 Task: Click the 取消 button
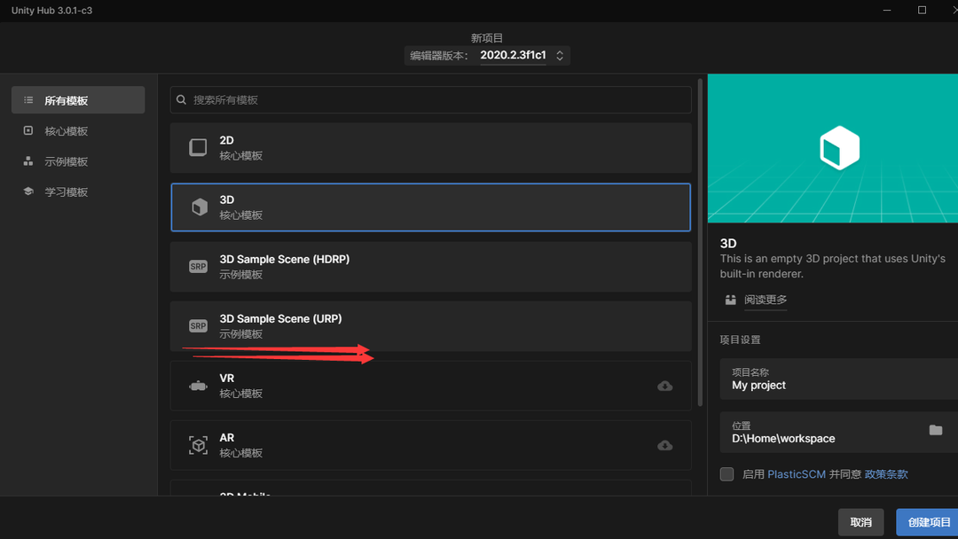[860, 522]
